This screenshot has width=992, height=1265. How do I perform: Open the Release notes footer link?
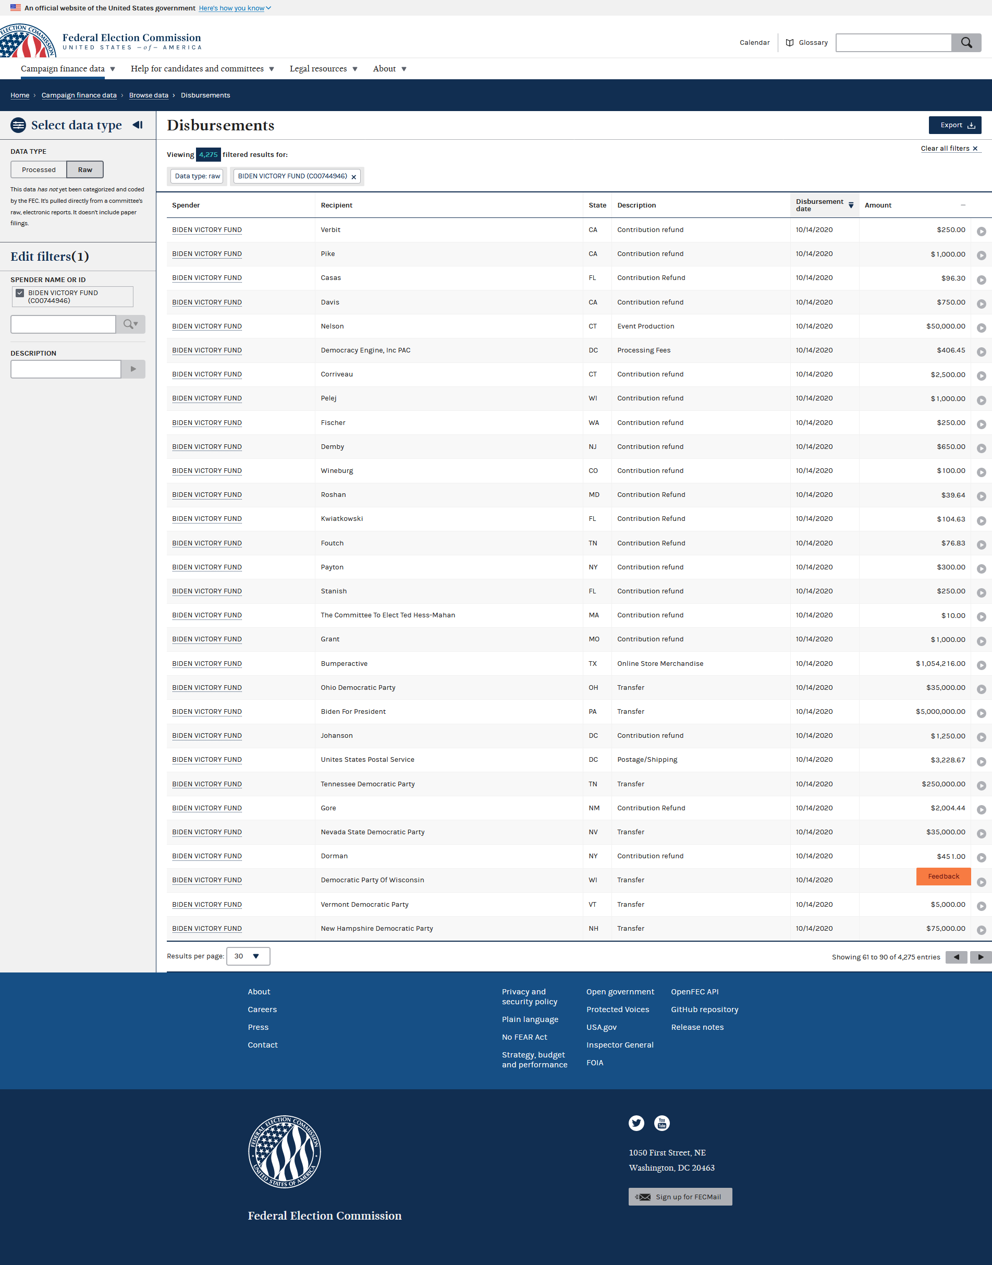tap(697, 1027)
